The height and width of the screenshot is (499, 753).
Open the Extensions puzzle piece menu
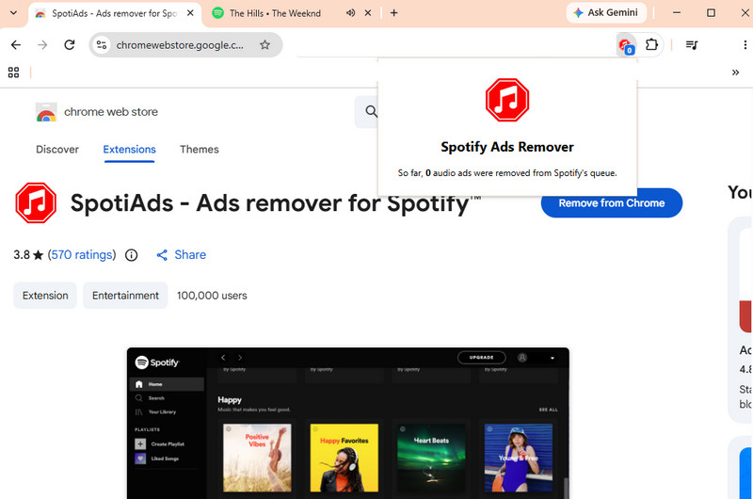tap(651, 45)
